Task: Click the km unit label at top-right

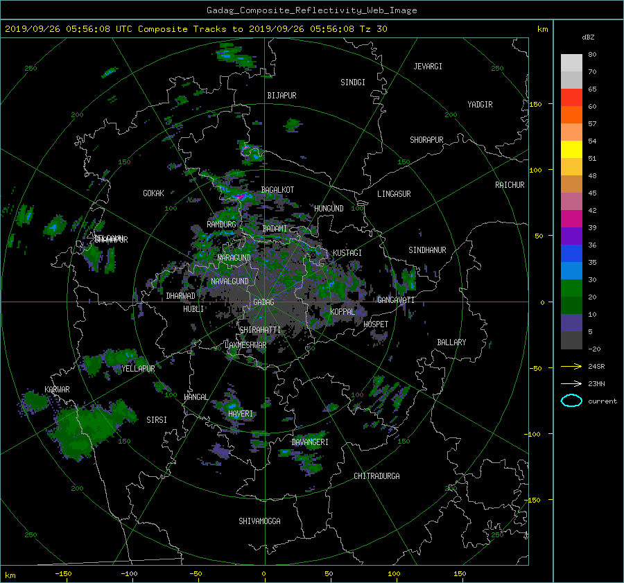Action: coord(542,29)
